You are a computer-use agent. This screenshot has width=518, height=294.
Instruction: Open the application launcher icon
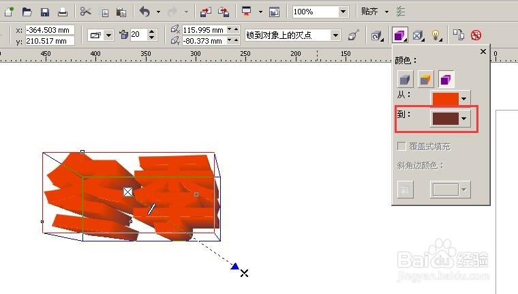coord(247,12)
